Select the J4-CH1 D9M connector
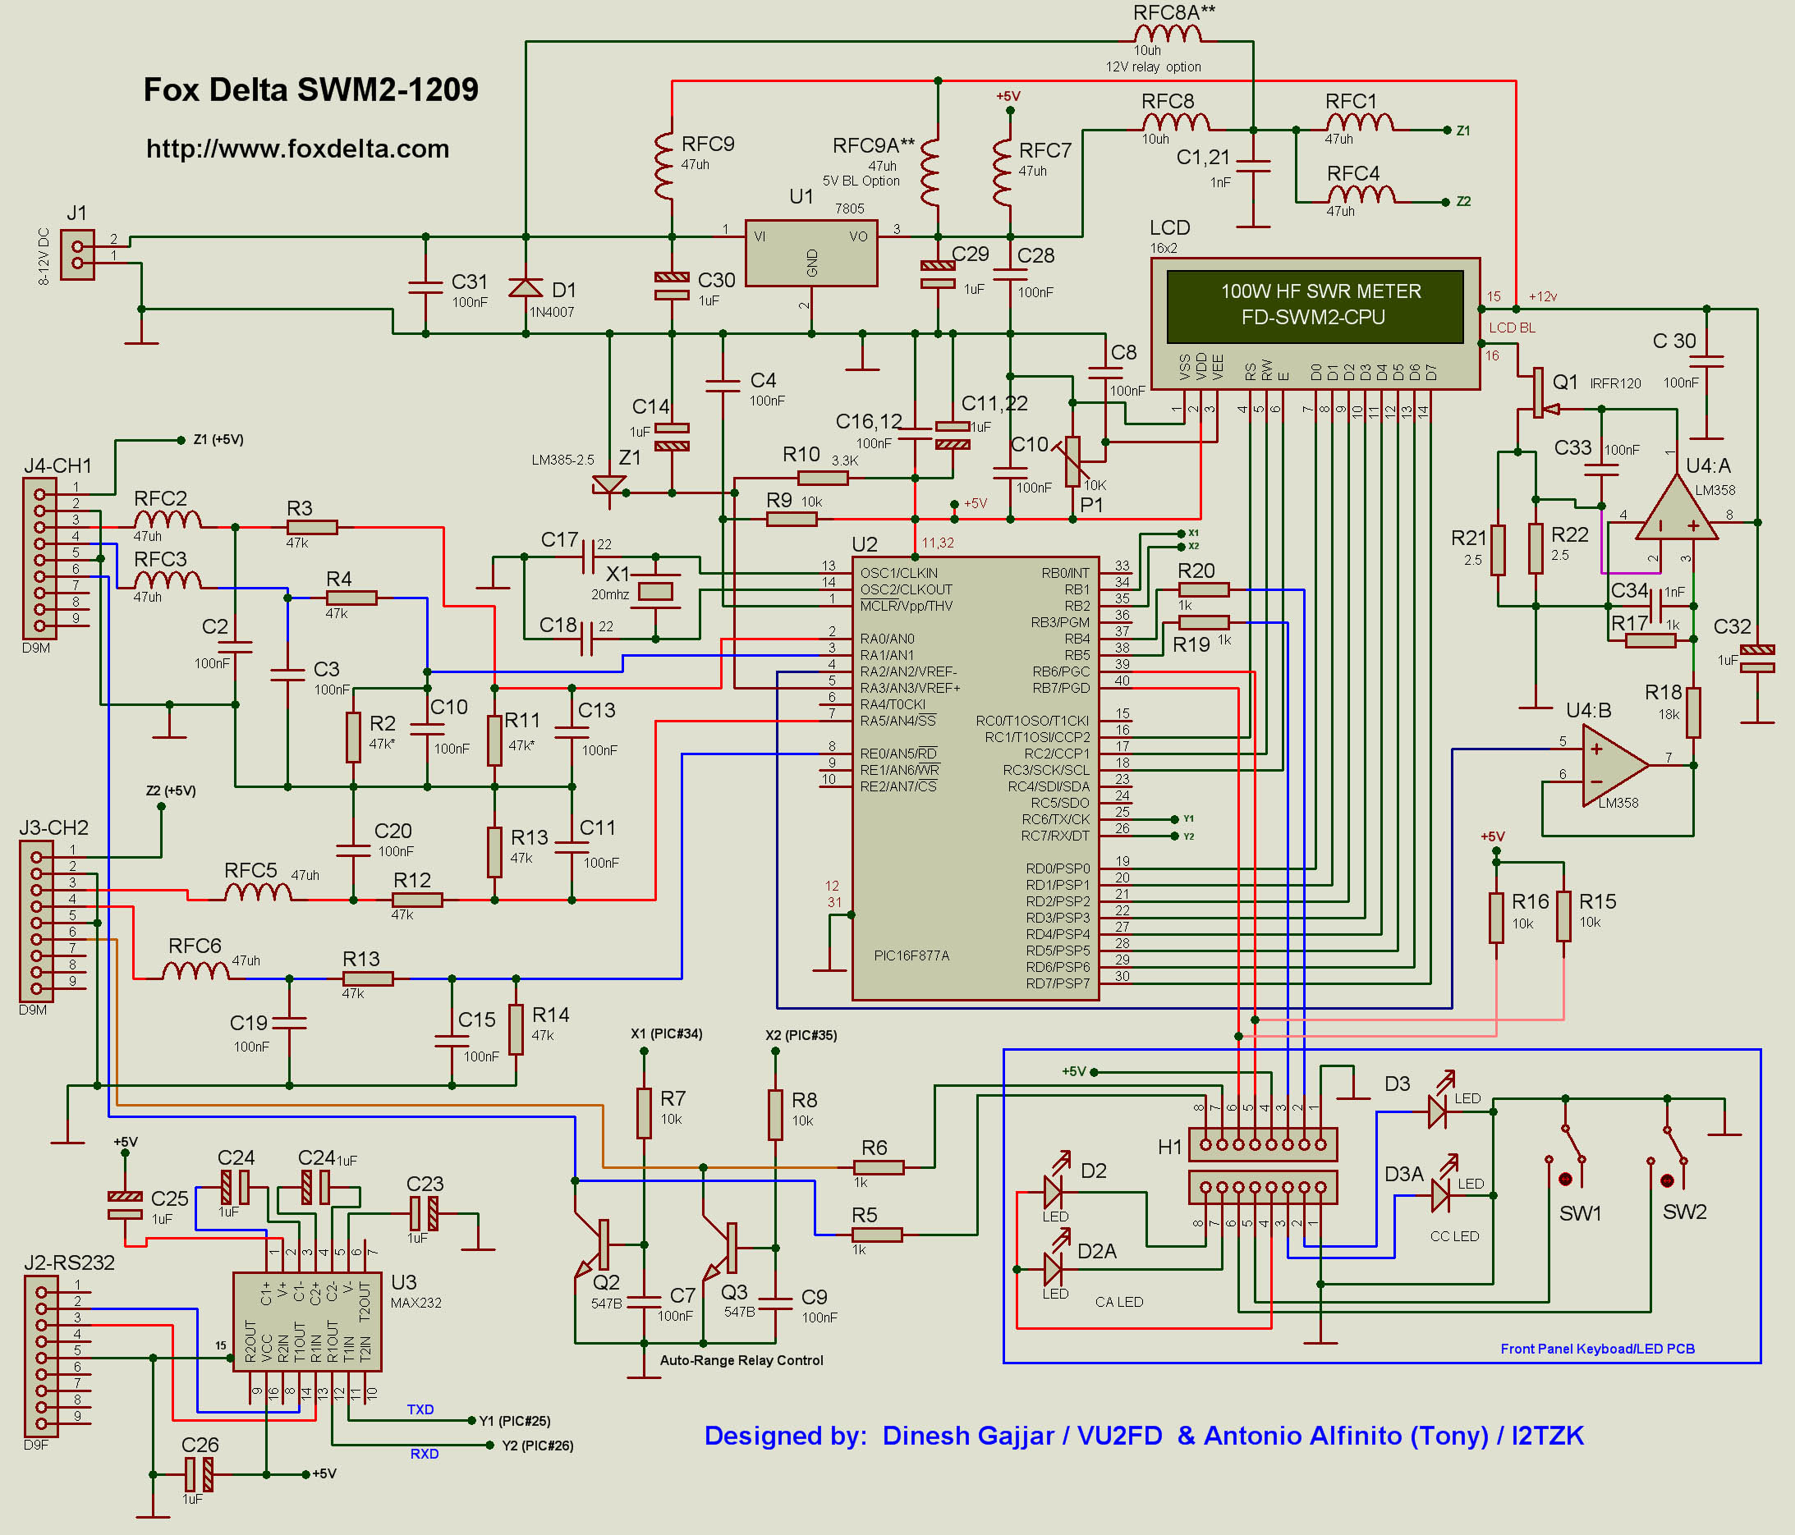Image resolution: width=1795 pixels, height=1535 pixels. click(x=39, y=559)
